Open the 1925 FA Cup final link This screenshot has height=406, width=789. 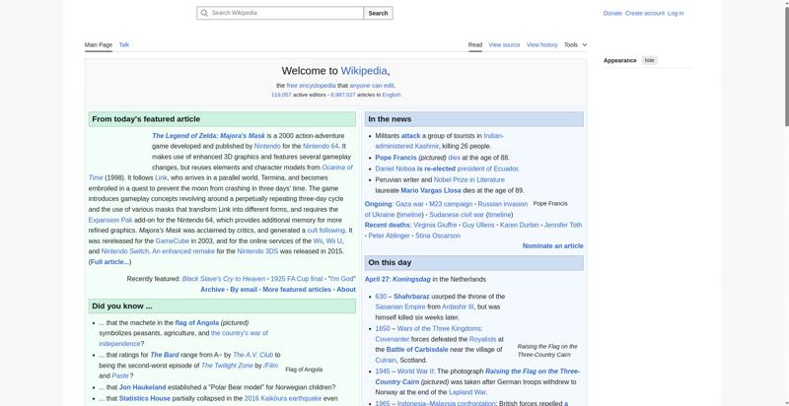click(297, 279)
